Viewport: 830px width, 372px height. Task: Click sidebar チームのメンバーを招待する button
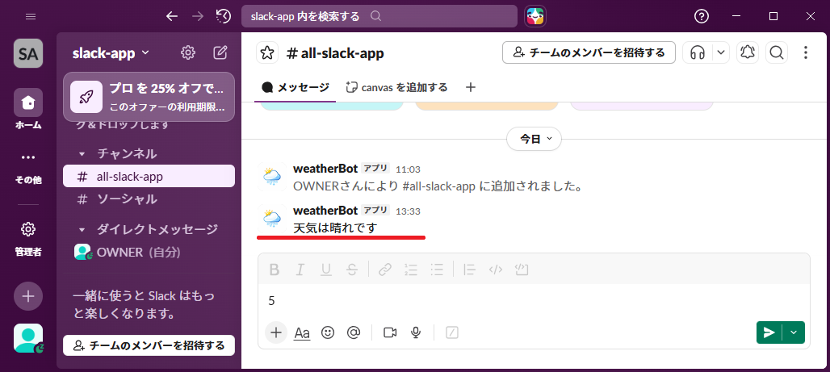coord(149,346)
